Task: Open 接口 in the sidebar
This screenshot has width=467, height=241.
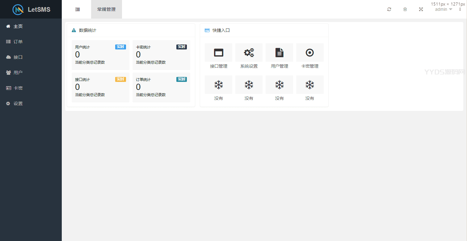Action: pyautogui.click(x=31, y=57)
